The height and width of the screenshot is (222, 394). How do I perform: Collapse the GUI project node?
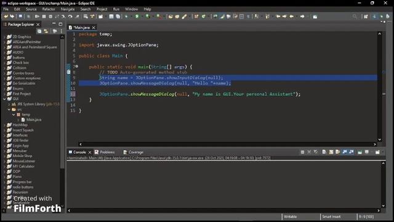pyautogui.click(x=4, y=99)
